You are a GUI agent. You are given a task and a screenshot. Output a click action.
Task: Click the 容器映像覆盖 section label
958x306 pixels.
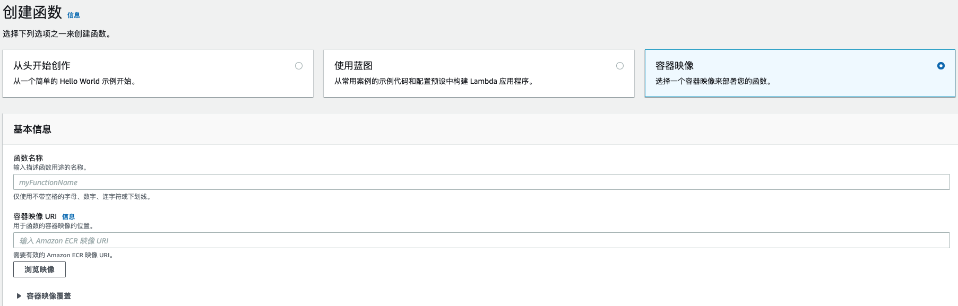point(49,296)
